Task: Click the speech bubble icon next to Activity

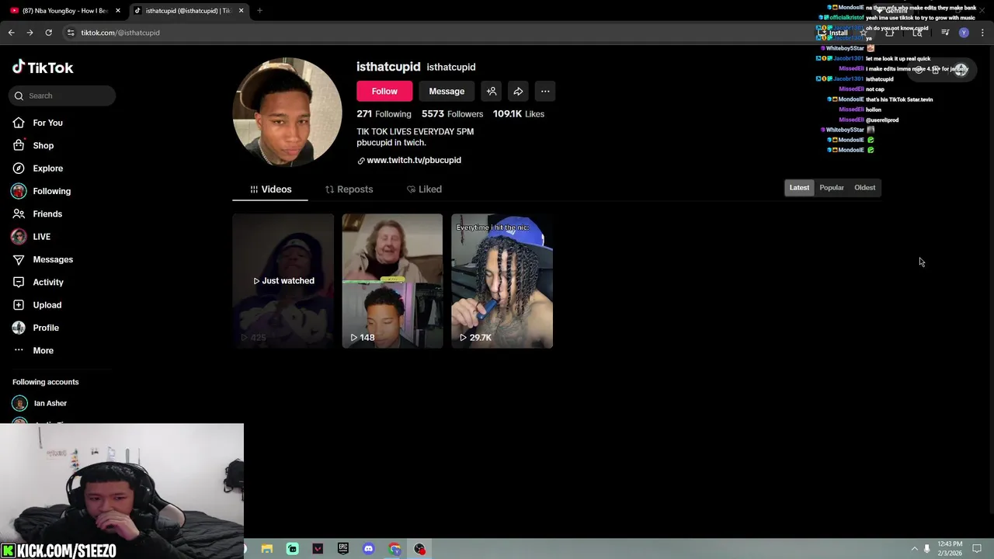Action: [x=19, y=282]
